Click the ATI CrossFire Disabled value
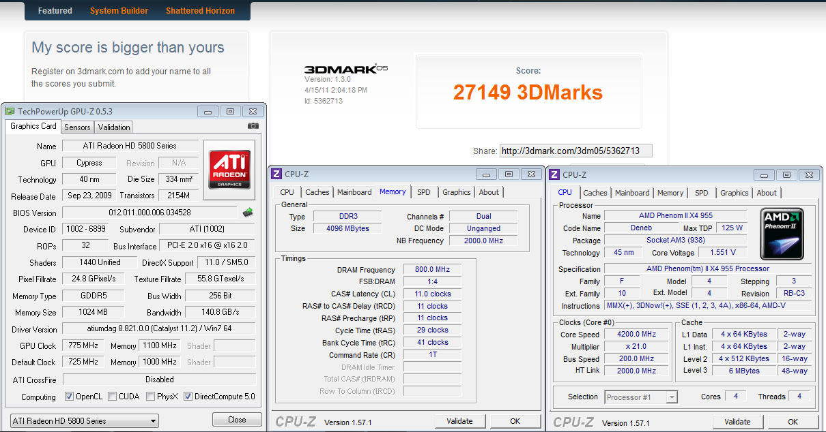This screenshot has width=826, height=432. 159,380
